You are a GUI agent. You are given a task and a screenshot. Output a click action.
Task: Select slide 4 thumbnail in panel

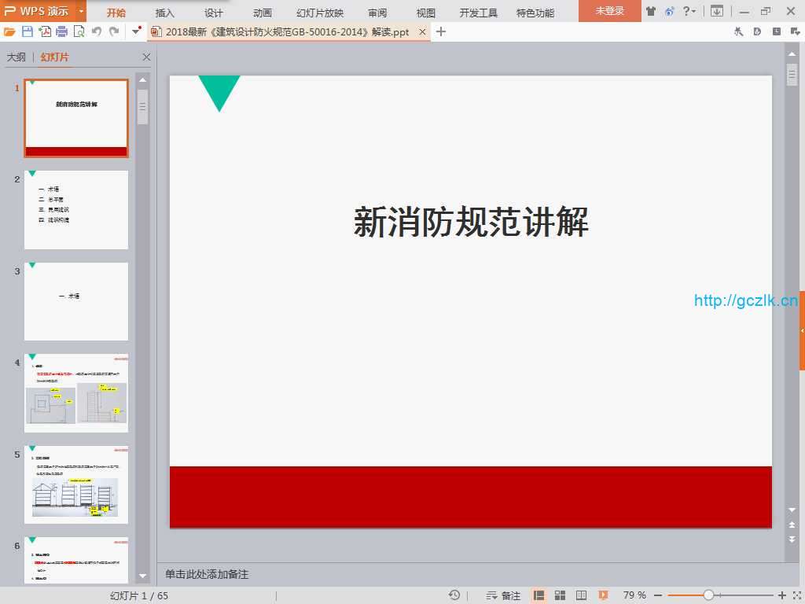pyautogui.click(x=76, y=392)
